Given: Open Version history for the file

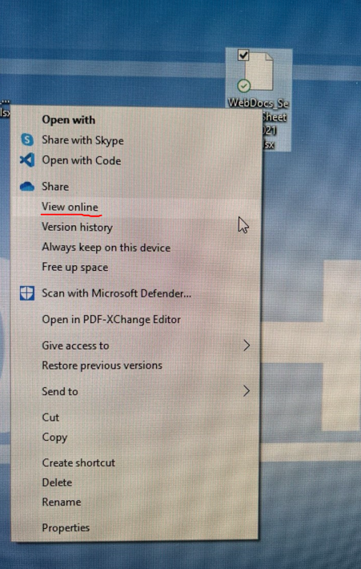Looking at the screenshot, I should (77, 227).
